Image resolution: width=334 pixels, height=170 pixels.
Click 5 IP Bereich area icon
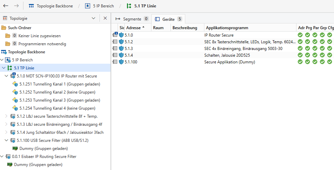8,60
